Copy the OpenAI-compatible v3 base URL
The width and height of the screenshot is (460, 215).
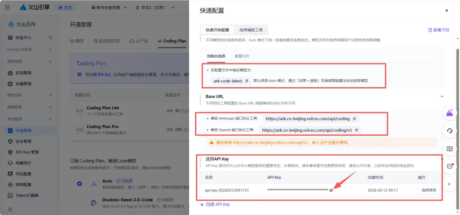coord(356,130)
